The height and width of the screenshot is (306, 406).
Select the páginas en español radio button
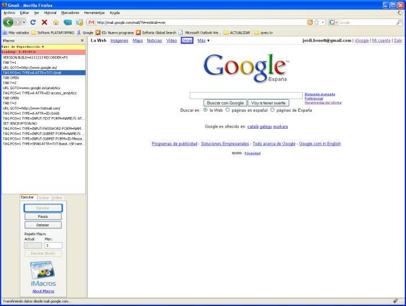coord(227,110)
